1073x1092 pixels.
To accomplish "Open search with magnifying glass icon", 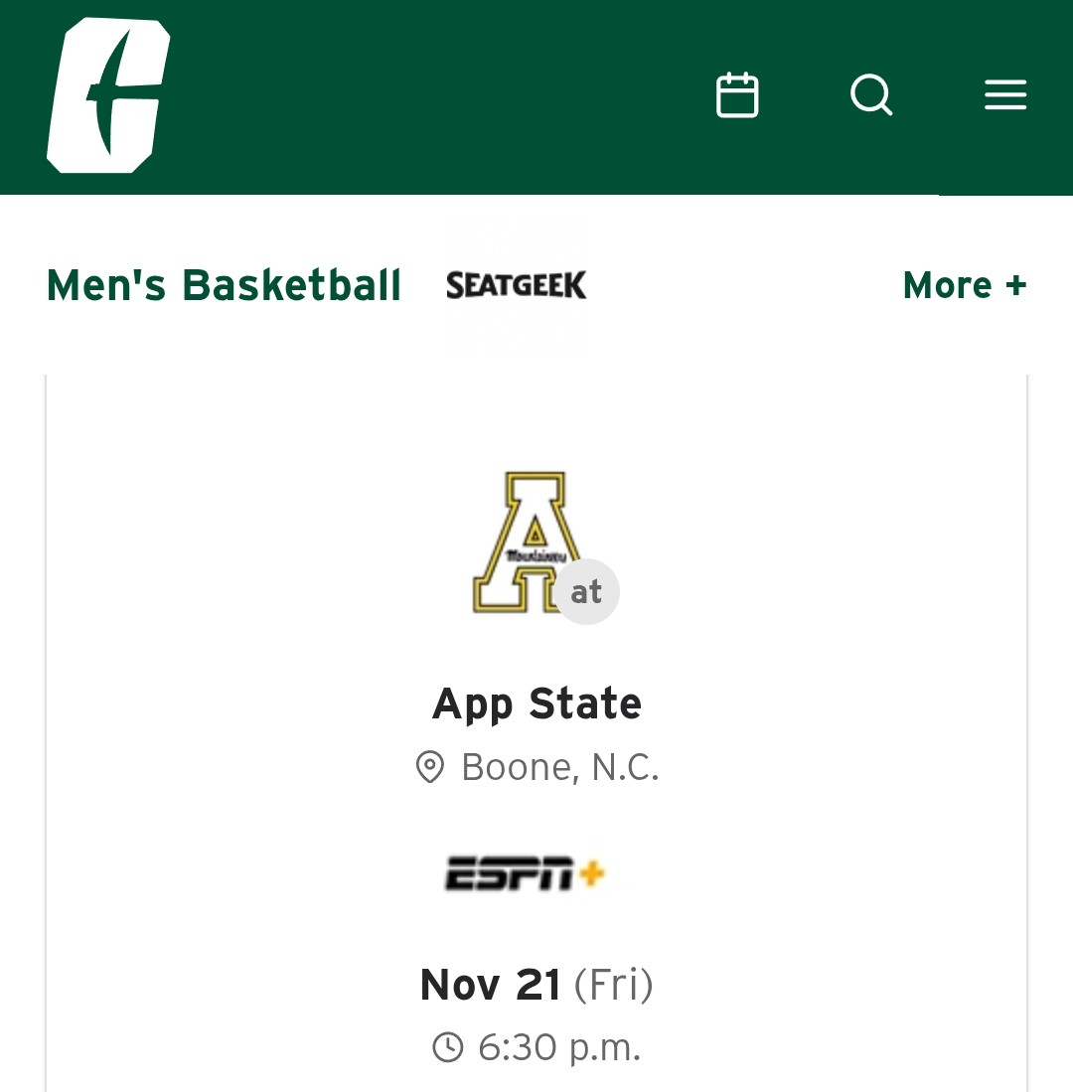I will coord(871,96).
